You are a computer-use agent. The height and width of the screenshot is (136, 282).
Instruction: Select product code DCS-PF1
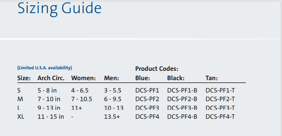tap(147, 90)
